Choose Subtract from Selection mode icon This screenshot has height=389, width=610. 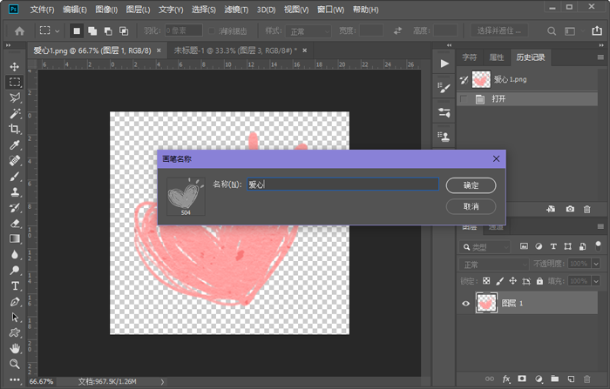coord(108,31)
